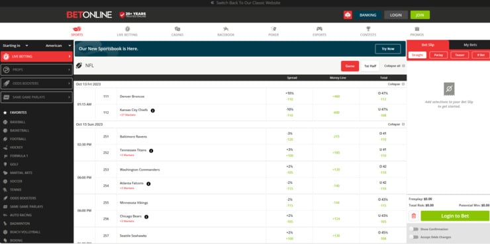Viewport: 490px width, 244px height.
Task: Click the Banking button
Action: click(367, 15)
